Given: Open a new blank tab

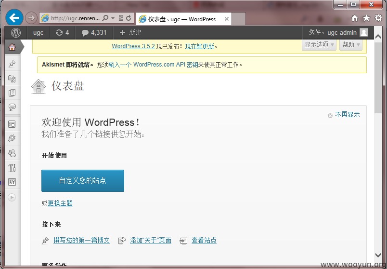Looking at the screenshot, I should click(x=239, y=19).
